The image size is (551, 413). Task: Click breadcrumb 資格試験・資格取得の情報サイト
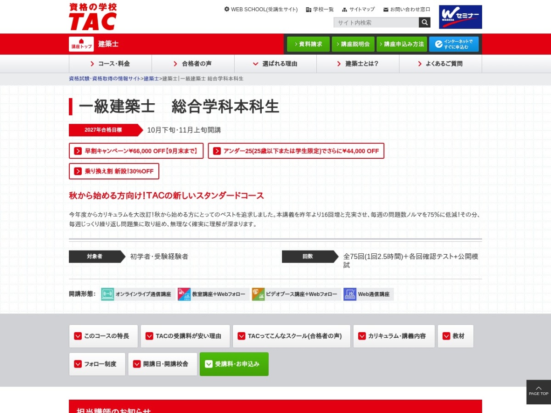(105, 78)
